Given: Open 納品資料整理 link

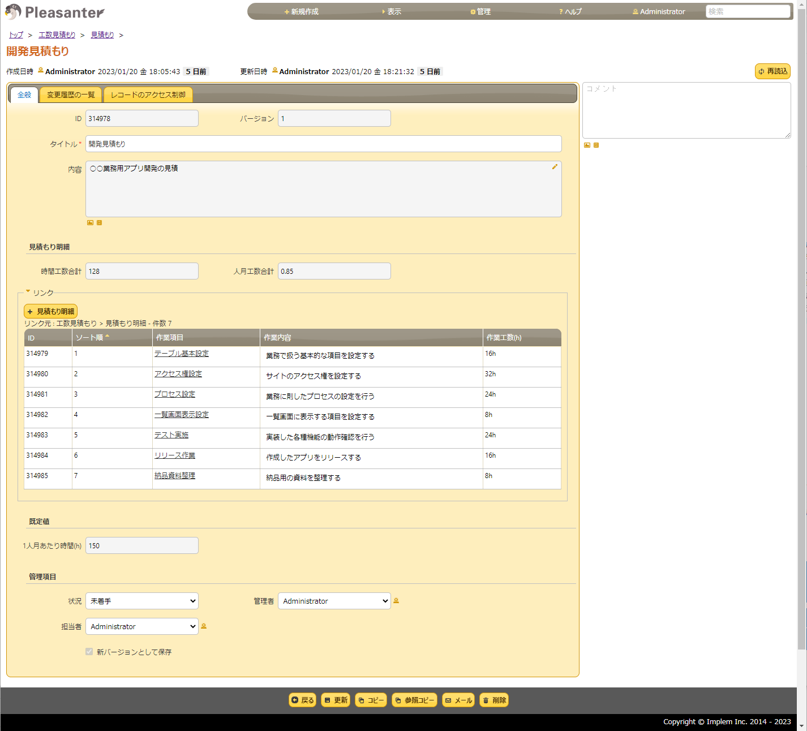Looking at the screenshot, I should 175,475.
